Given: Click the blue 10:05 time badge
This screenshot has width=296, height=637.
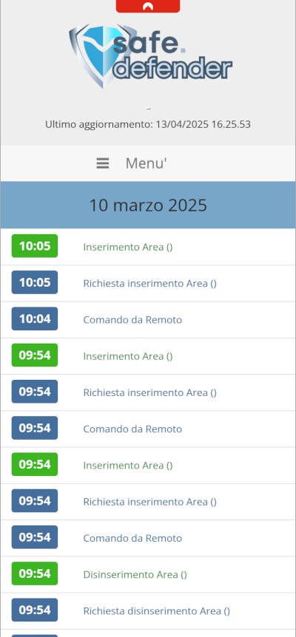Looking at the screenshot, I should point(35,282).
